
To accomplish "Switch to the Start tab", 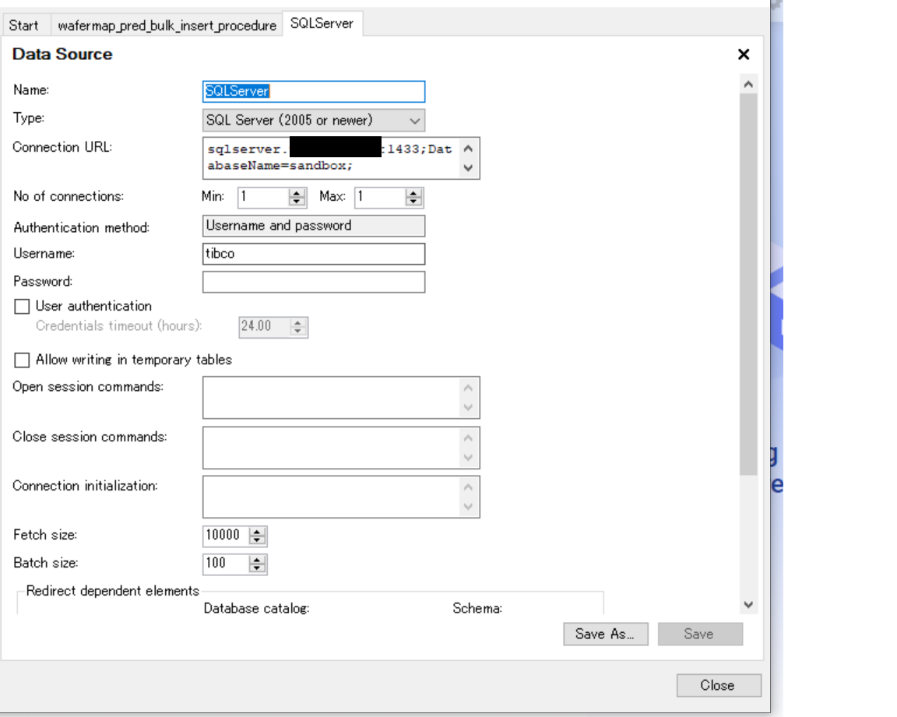I will (23, 26).
